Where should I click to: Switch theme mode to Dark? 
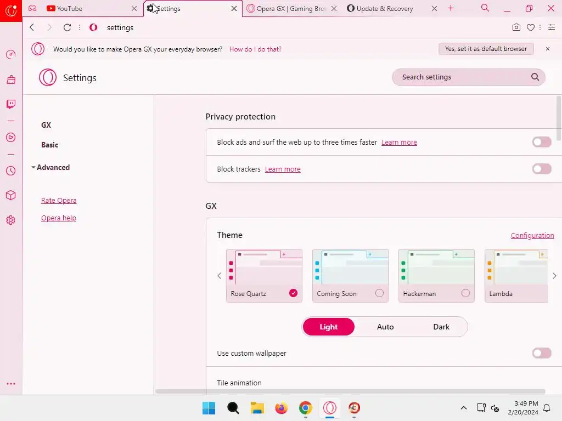[441, 327]
